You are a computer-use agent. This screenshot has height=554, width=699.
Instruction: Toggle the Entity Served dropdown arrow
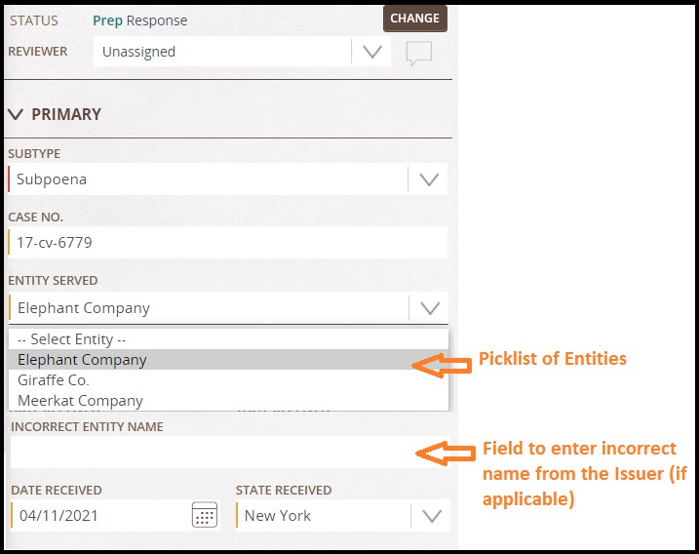point(430,308)
